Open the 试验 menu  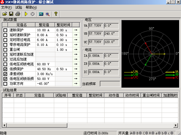coord(19,8)
